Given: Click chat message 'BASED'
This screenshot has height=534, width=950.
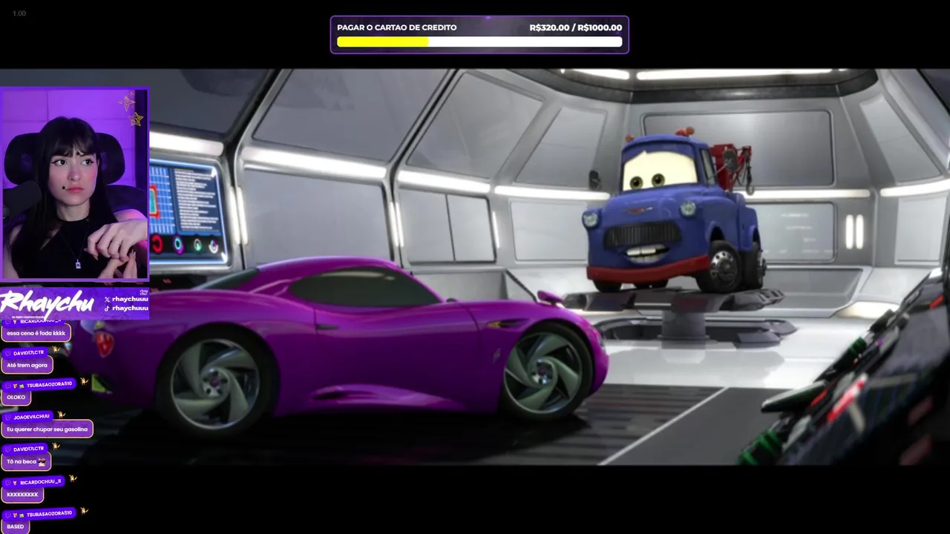Looking at the screenshot, I should click(16, 526).
